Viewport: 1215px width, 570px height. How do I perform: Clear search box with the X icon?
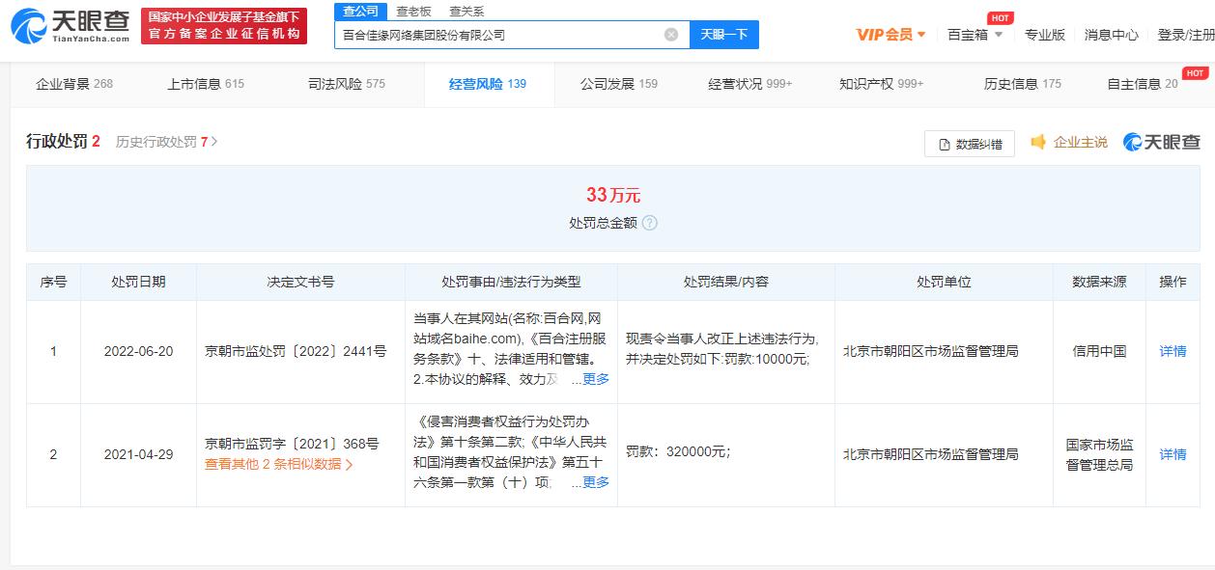pos(670,35)
